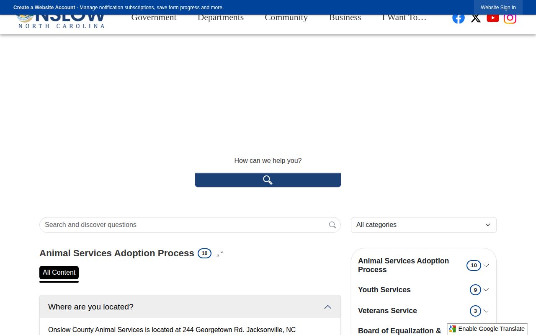Open Youth Services category link
536x335 pixels.
pyautogui.click(x=384, y=290)
